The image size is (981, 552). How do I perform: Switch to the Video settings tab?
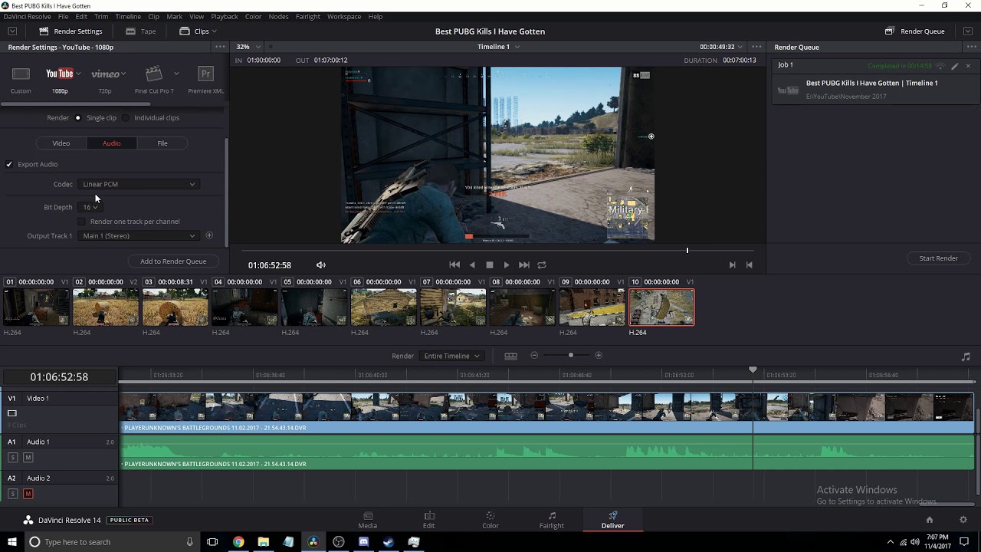pyautogui.click(x=61, y=143)
